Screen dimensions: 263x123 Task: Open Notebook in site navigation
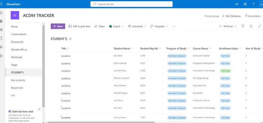point(16,57)
